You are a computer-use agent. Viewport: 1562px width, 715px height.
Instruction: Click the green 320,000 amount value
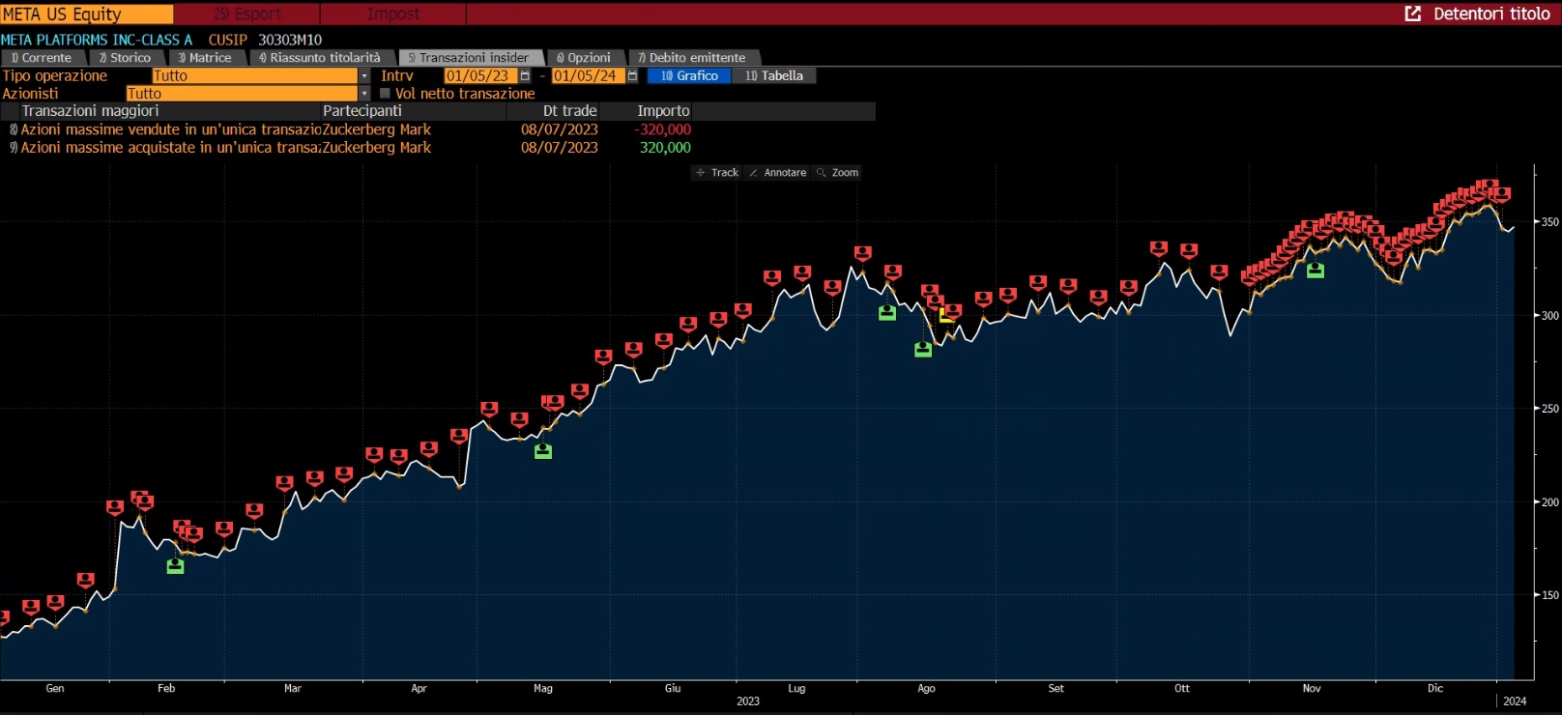[x=665, y=148]
